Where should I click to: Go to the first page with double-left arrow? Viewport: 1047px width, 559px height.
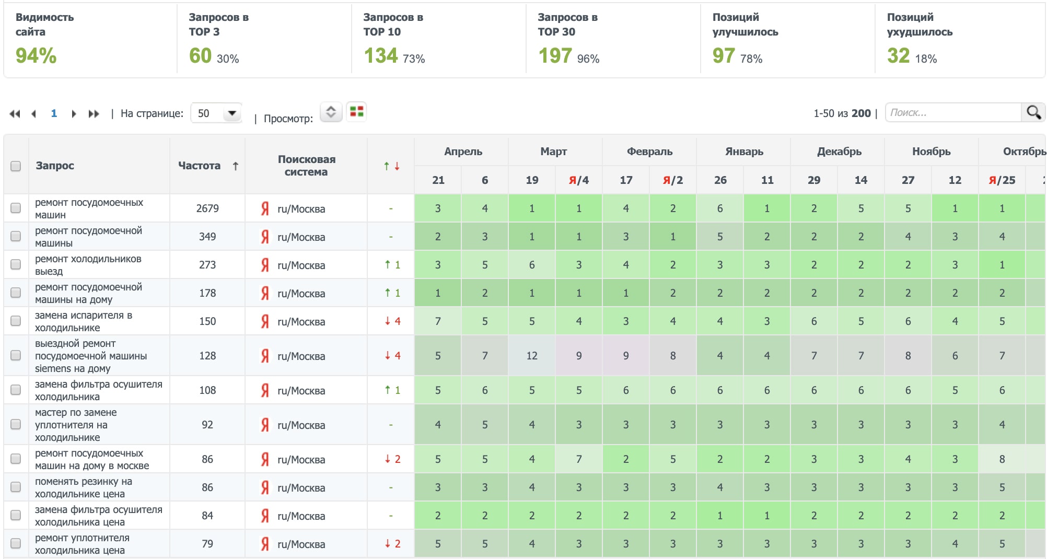[x=15, y=114]
